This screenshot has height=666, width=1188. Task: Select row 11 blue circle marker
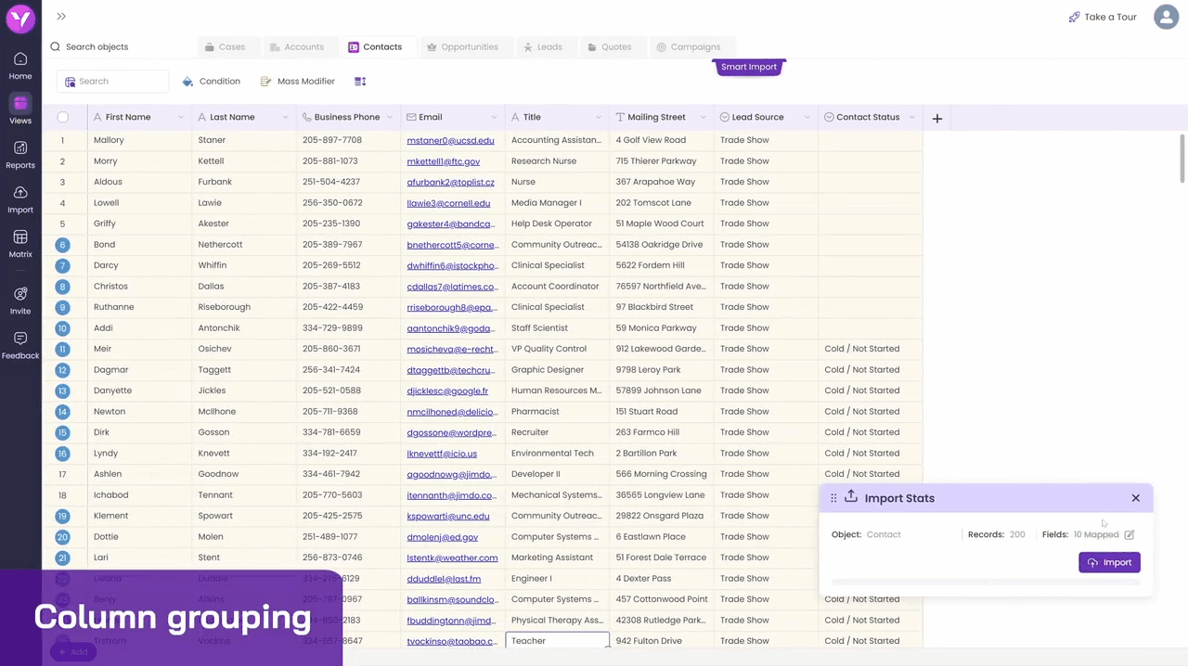pyautogui.click(x=62, y=349)
